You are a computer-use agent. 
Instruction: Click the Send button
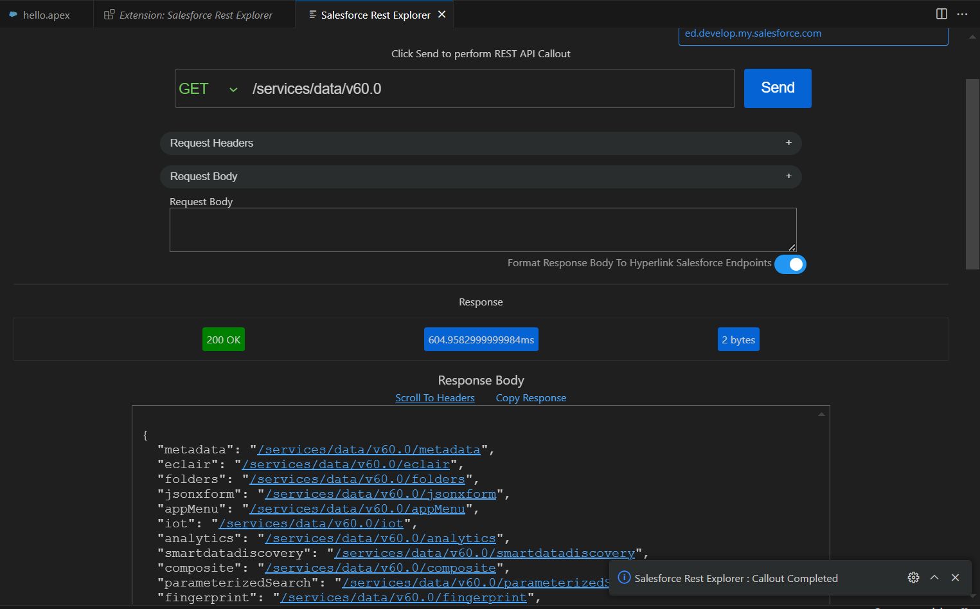tap(778, 88)
